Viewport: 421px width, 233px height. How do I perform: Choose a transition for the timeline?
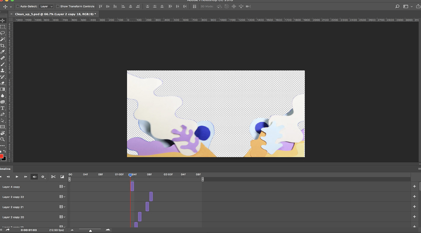pos(62,177)
